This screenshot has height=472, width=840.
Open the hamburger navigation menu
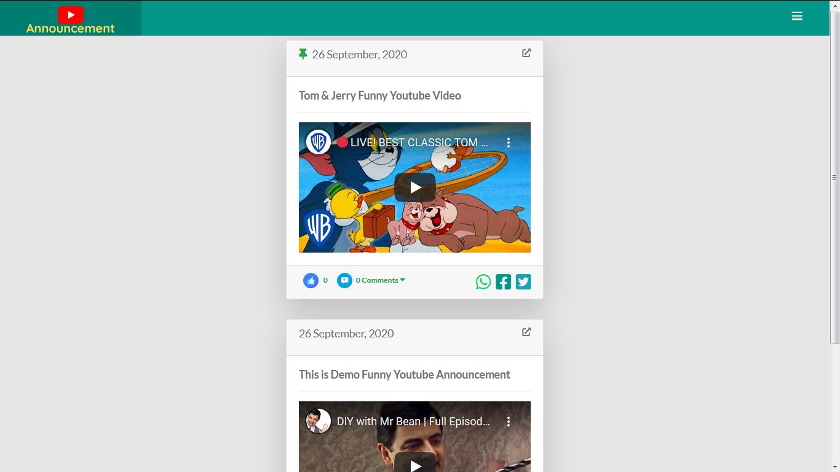797,16
